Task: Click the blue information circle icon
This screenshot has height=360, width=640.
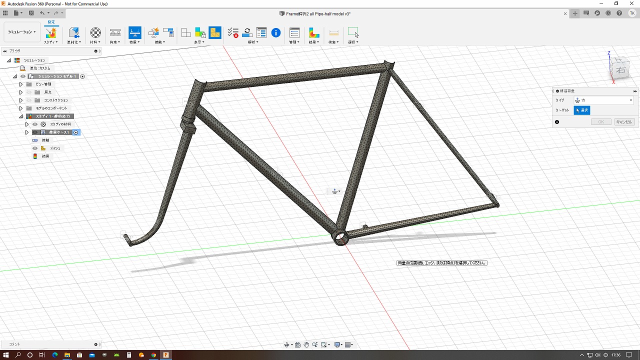Action: pos(276,33)
